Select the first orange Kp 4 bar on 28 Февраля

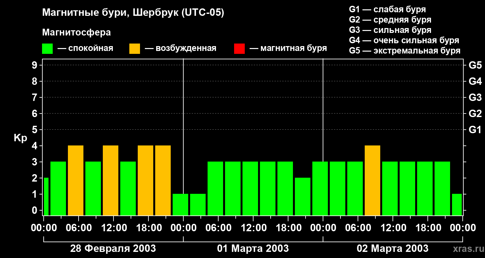tap(76, 180)
